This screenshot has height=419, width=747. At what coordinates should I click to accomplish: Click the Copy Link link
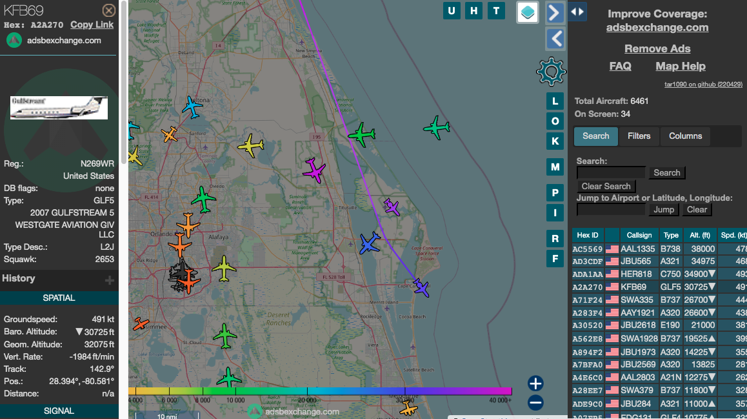coord(92,25)
